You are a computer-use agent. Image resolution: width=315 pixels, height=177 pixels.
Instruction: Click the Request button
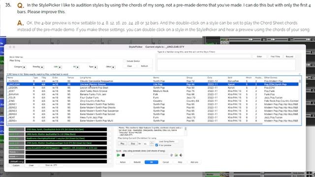coord(289,57)
